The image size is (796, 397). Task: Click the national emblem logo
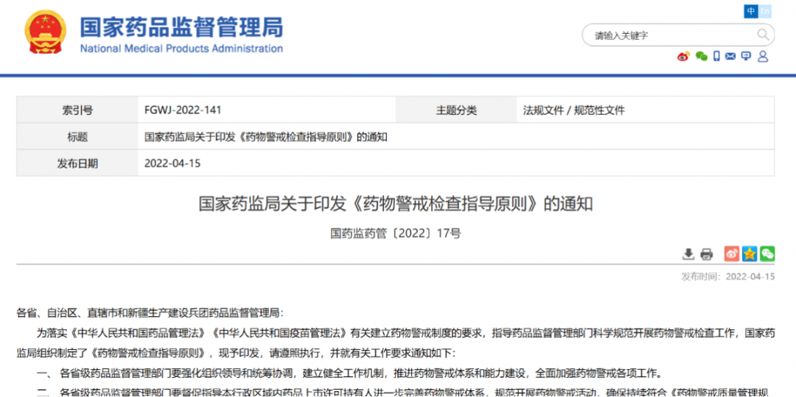tap(46, 34)
